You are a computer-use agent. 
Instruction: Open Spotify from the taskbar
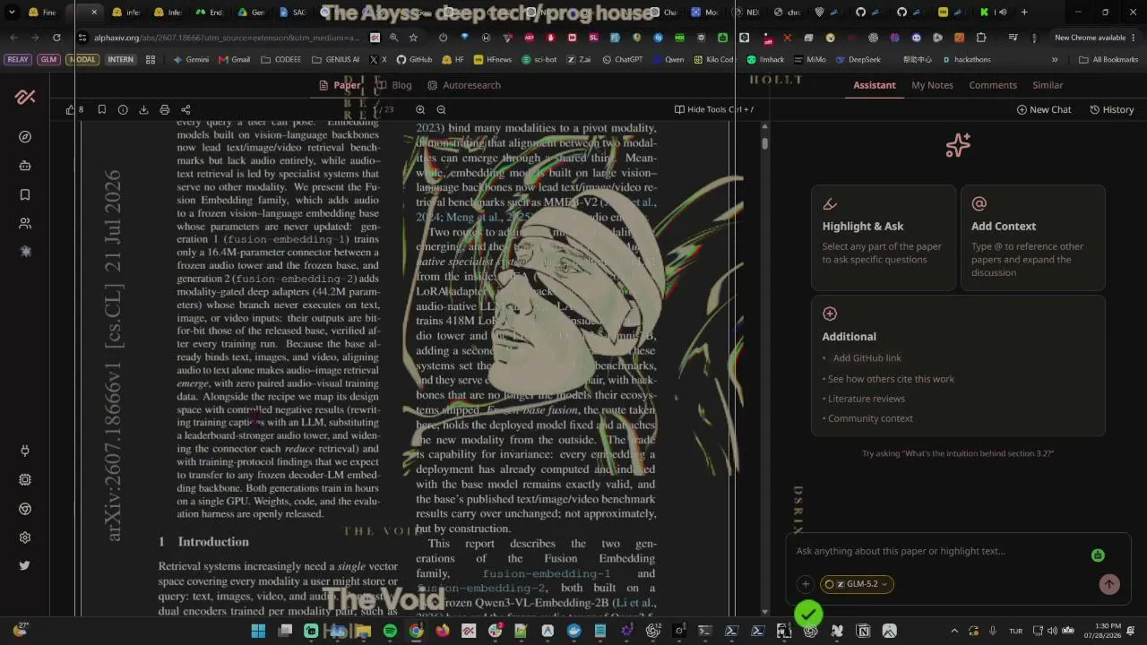point(390,631)
